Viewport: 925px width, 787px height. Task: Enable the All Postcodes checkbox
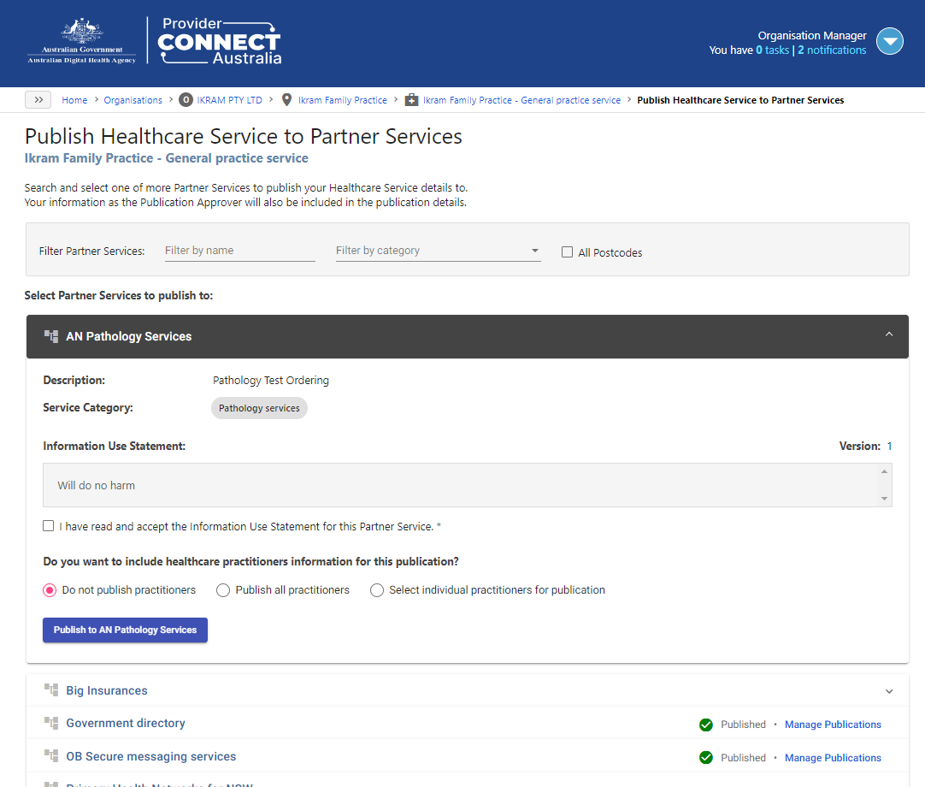567,251
